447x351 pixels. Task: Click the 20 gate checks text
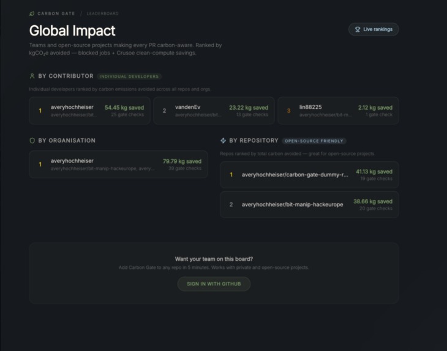pos(376,208)
